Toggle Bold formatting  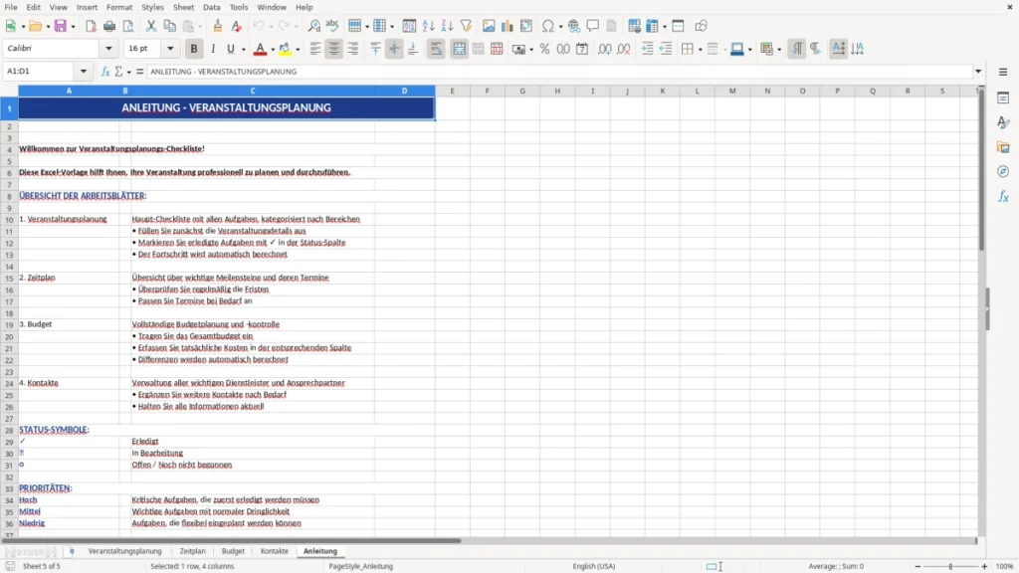[194, 49]
